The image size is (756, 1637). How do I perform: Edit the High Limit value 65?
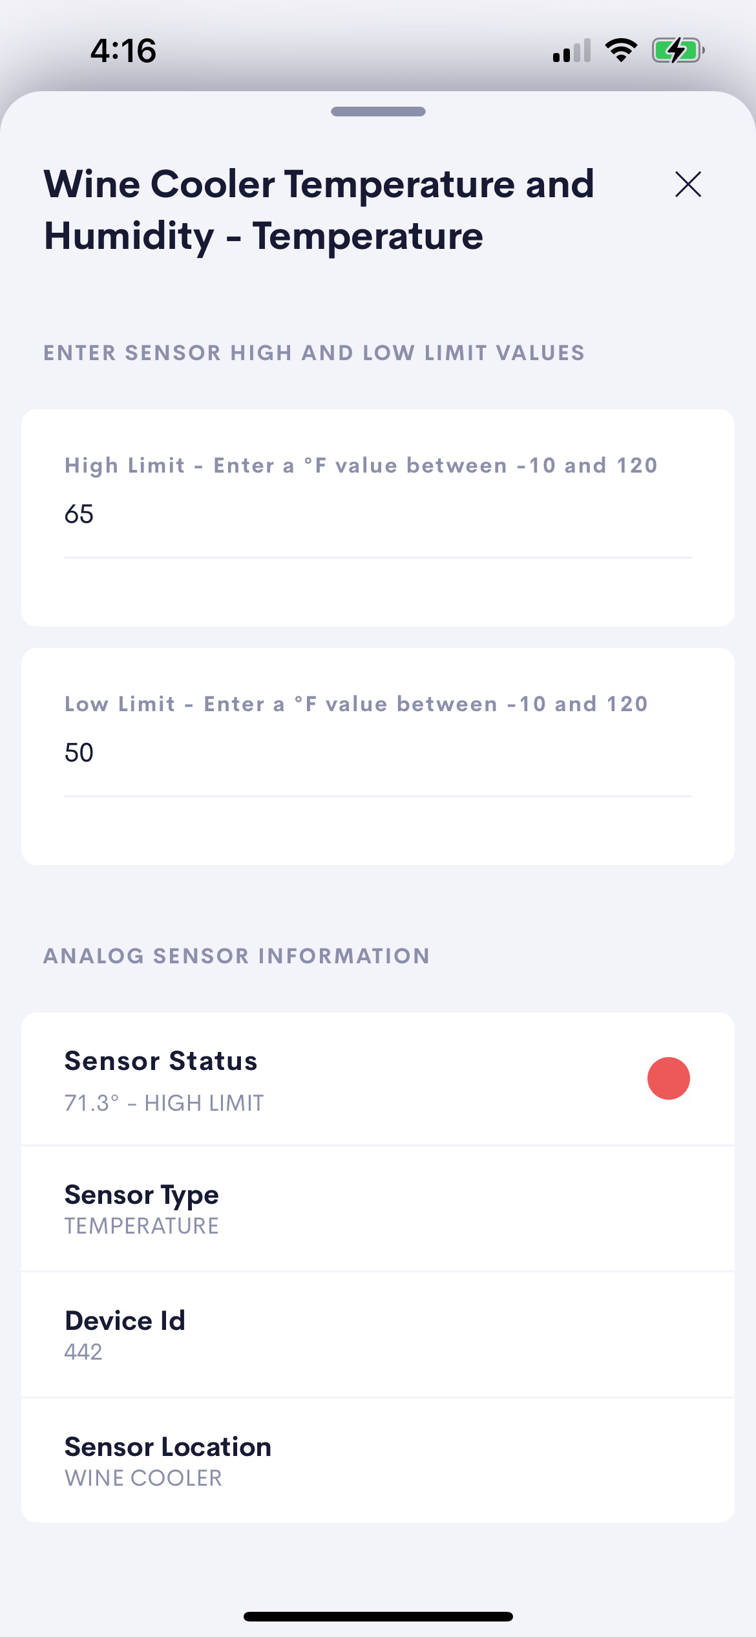[x=377, y=515]
